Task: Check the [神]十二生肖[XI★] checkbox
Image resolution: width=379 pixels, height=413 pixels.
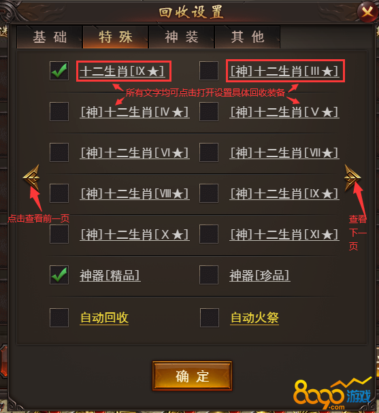Action: 209,234
